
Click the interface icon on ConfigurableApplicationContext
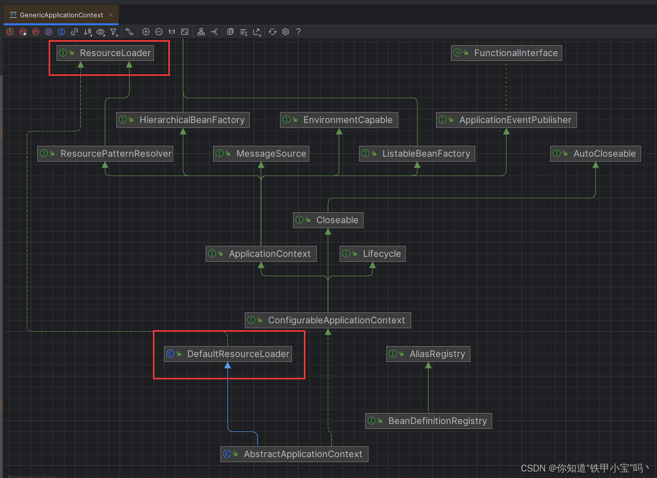[x=251, y=320]
